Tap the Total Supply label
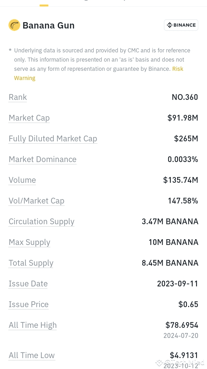Image resolution: width=207 pixels, height=369 pixels. tap(31, 263)
